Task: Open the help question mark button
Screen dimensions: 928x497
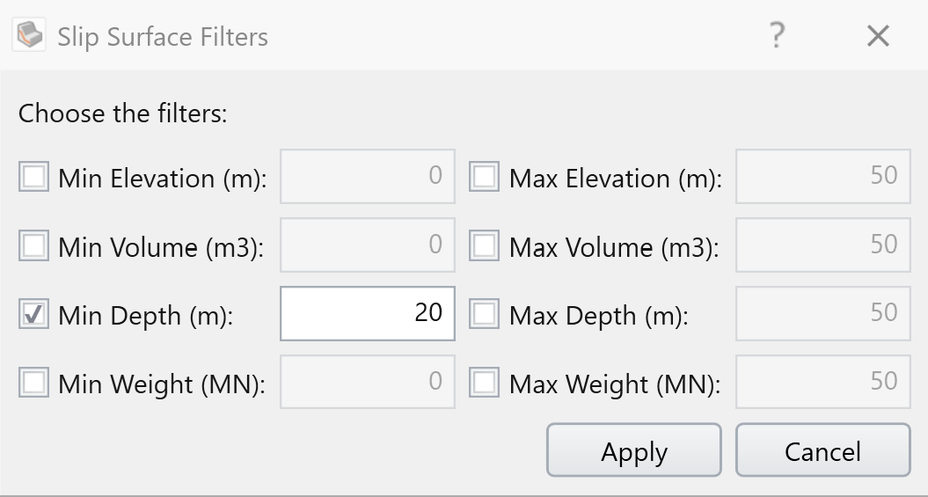Action: 777,35
